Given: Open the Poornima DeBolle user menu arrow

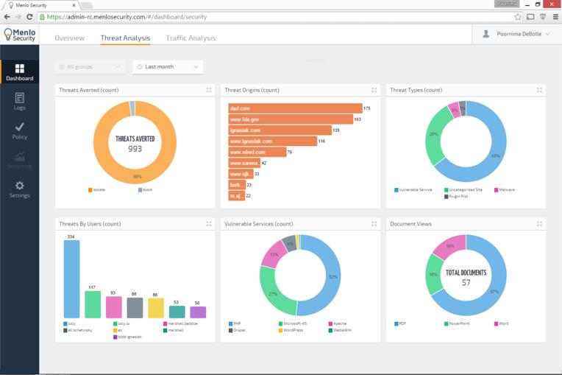Looking at the screenshot, I should click(548, 34).
